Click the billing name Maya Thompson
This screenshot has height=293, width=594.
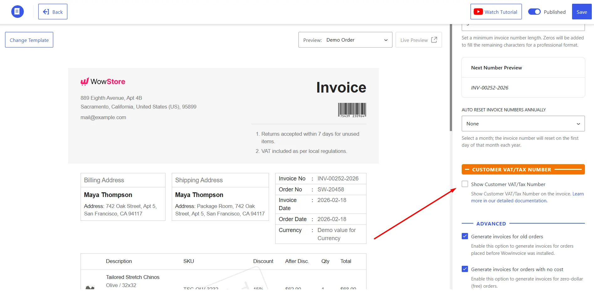coord(108,195)
